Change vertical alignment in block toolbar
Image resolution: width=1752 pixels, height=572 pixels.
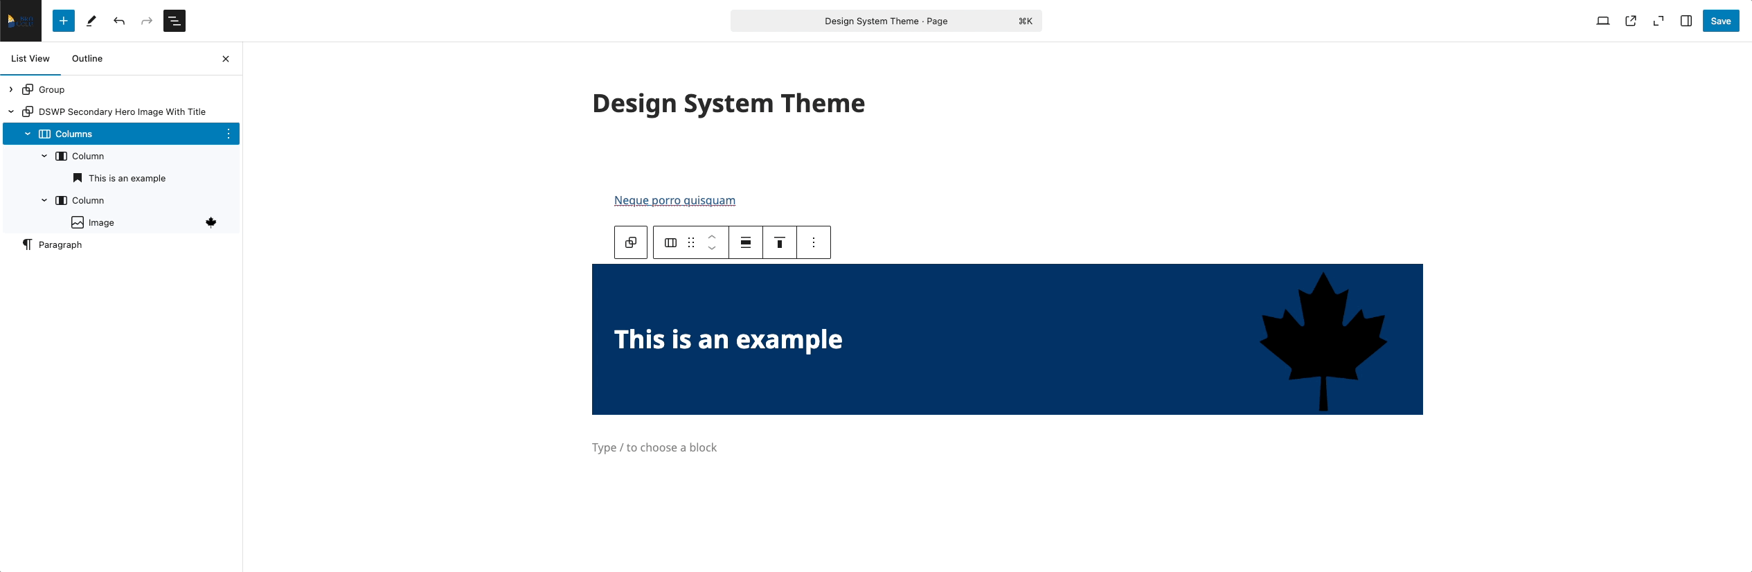(x=780, y=242)
